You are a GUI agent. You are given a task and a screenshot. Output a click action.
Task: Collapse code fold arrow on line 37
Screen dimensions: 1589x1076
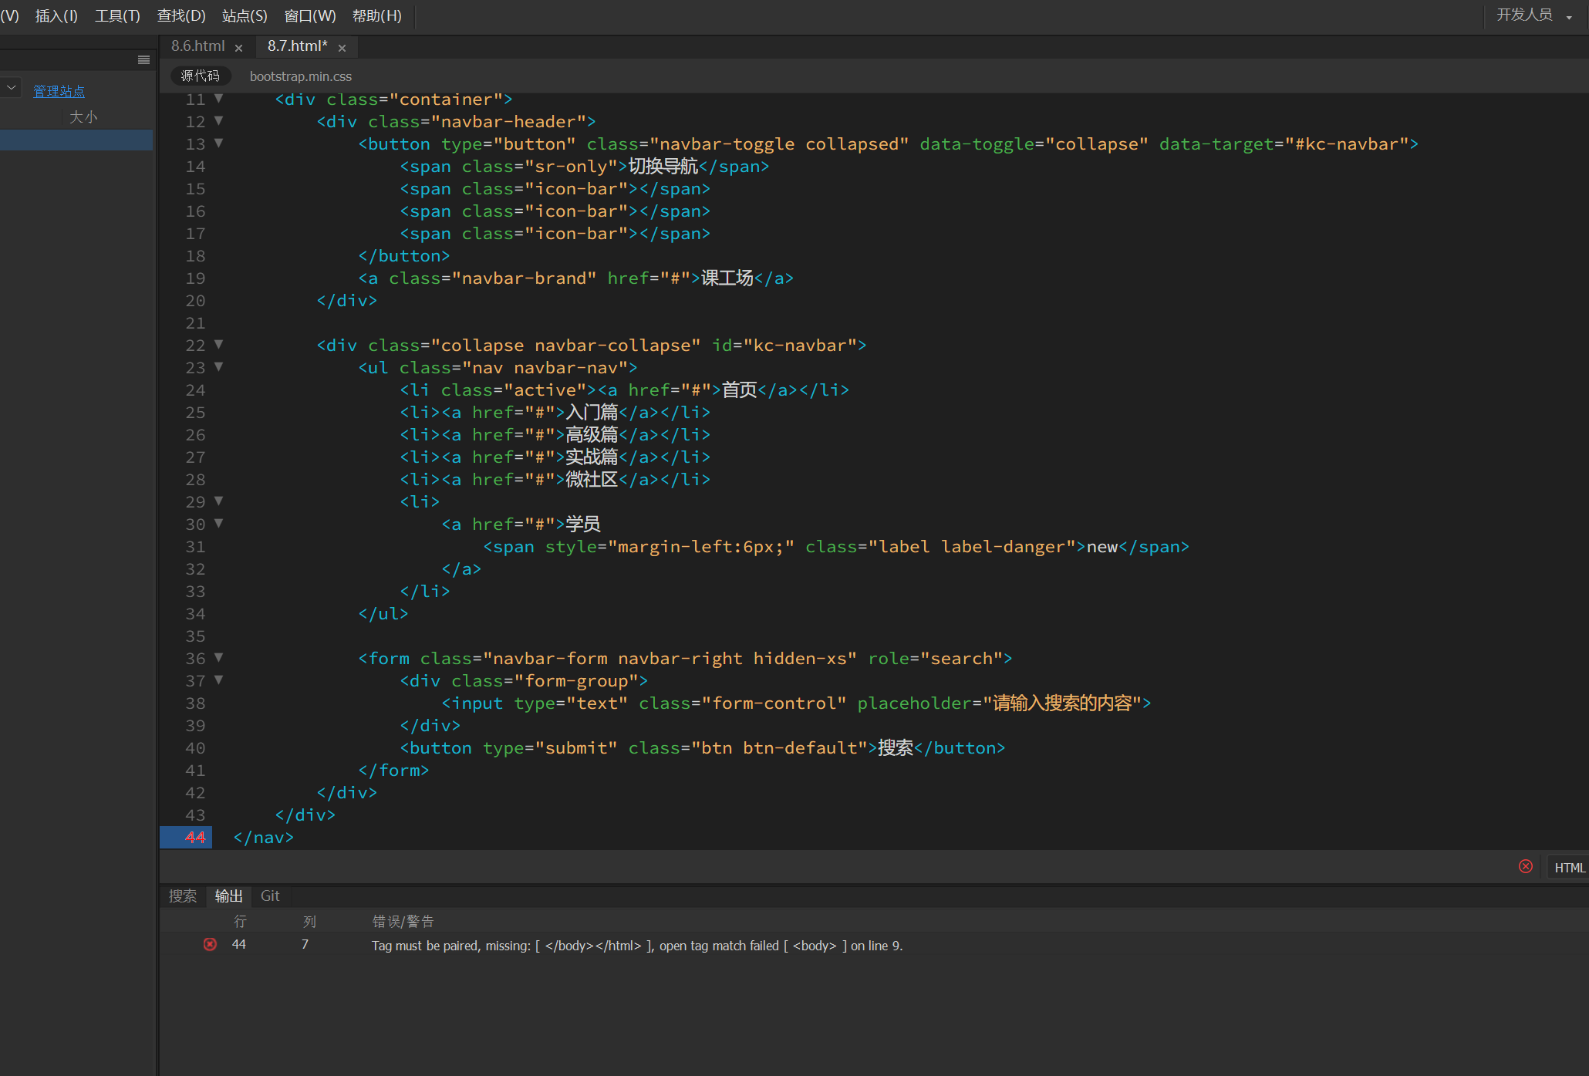pyautogui.click(x=219, y=680)
